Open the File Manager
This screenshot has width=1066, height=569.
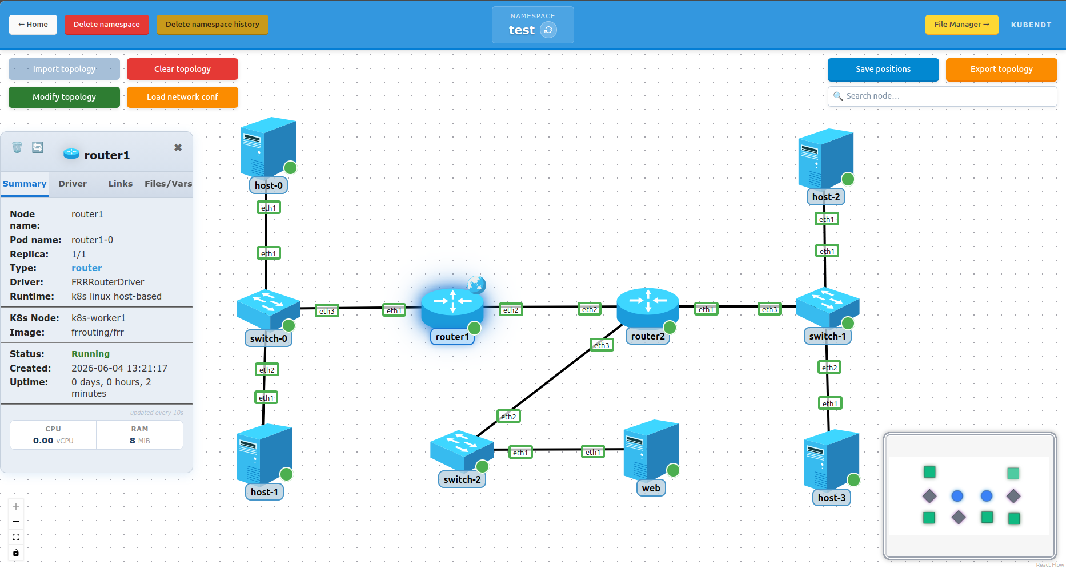962,25
